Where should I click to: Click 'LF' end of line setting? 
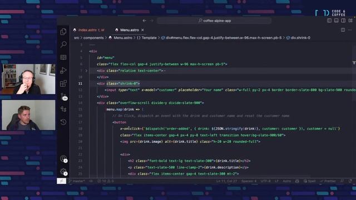pyautogui.click(x=276, y=181)
